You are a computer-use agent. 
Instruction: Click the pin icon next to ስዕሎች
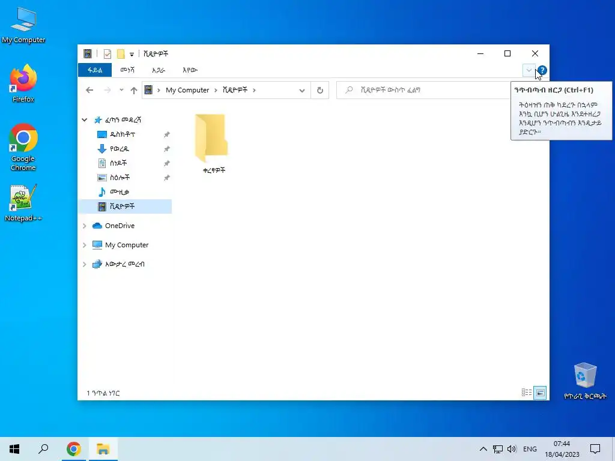tap(167, 178)
